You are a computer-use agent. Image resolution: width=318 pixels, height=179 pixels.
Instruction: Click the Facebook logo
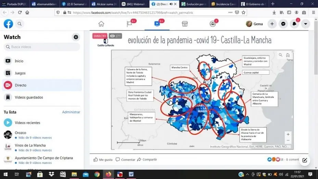pyautogui.click(x=8, y=24)
